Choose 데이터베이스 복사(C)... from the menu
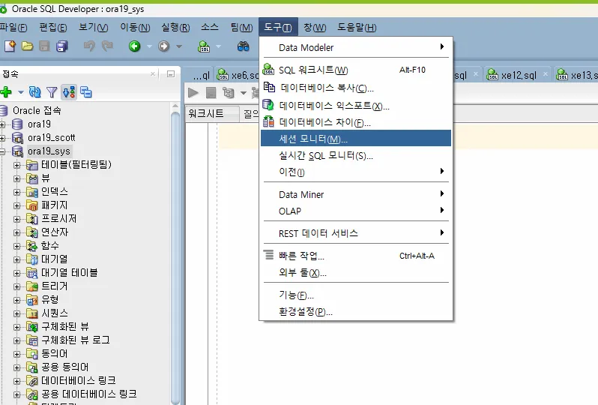This screenshot has height=405, width=598. pyautogui.click(x=356, y=88)
